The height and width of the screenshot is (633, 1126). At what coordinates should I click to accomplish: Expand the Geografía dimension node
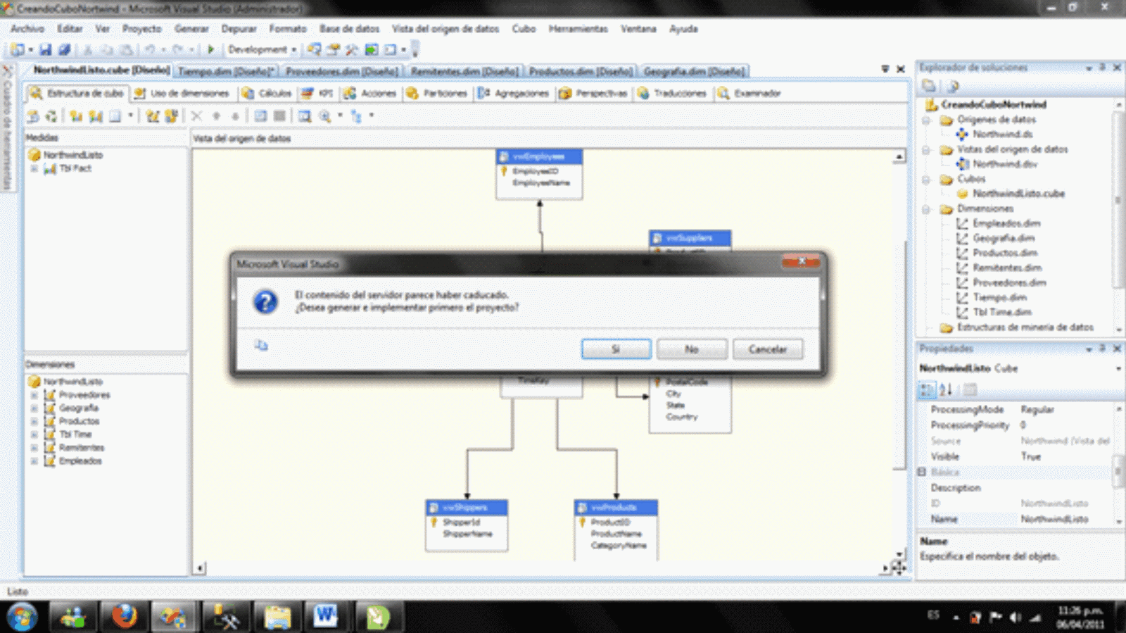33,408
